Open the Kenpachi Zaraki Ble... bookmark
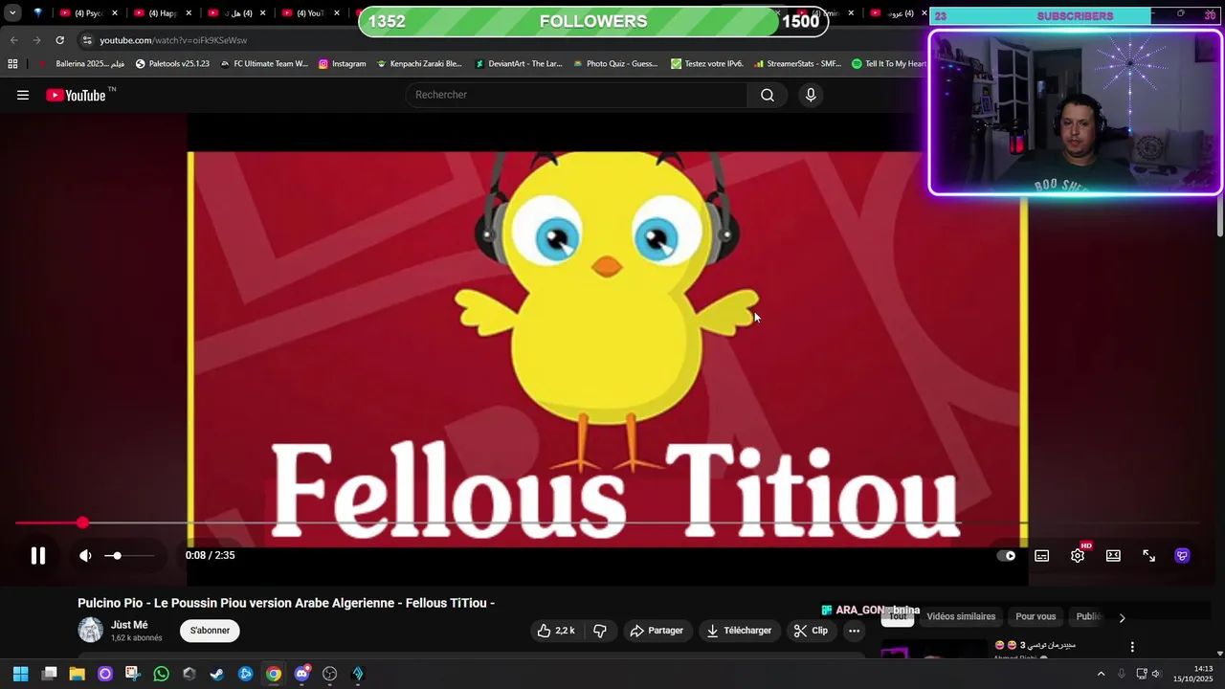 419,64
